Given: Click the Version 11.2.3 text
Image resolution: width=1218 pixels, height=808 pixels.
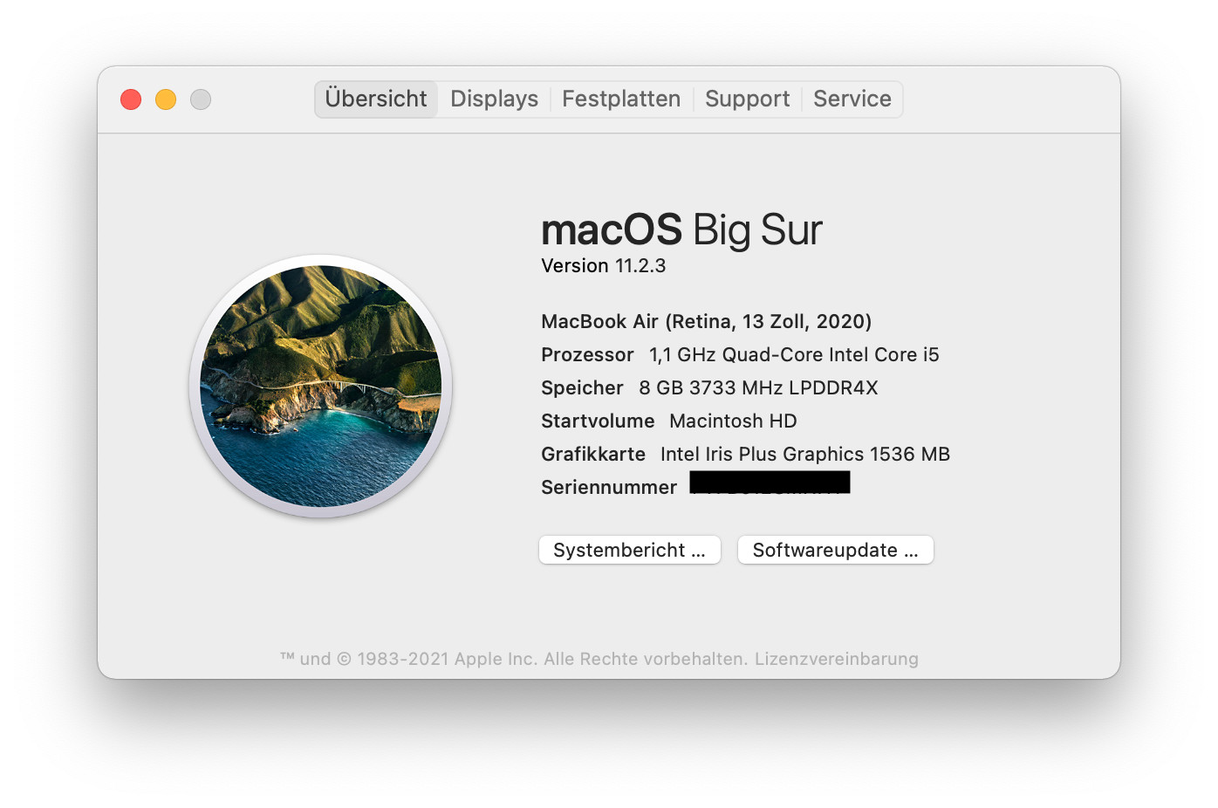Looking at the screenshot, I should (x=604, y=265).
